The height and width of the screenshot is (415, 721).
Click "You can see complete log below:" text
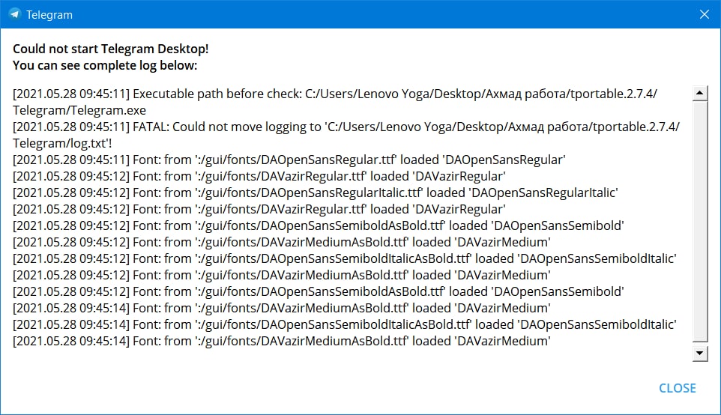click(x=105, y=65)
